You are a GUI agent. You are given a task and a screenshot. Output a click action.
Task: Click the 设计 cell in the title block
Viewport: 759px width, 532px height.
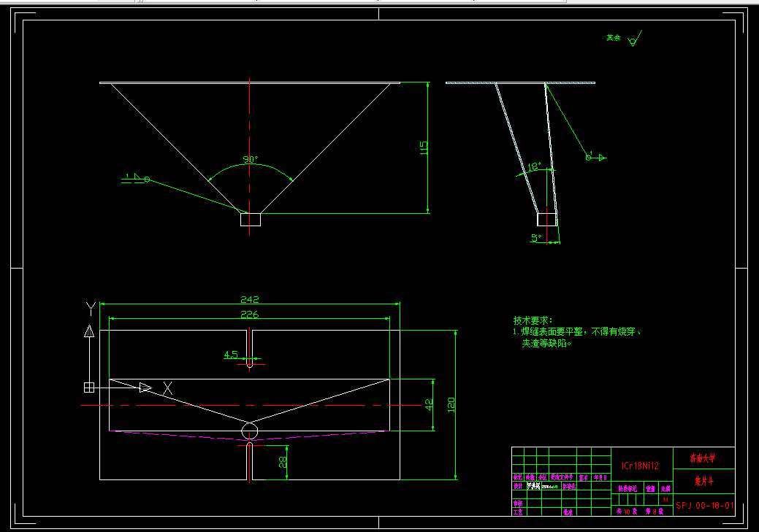tap(518, 486)
